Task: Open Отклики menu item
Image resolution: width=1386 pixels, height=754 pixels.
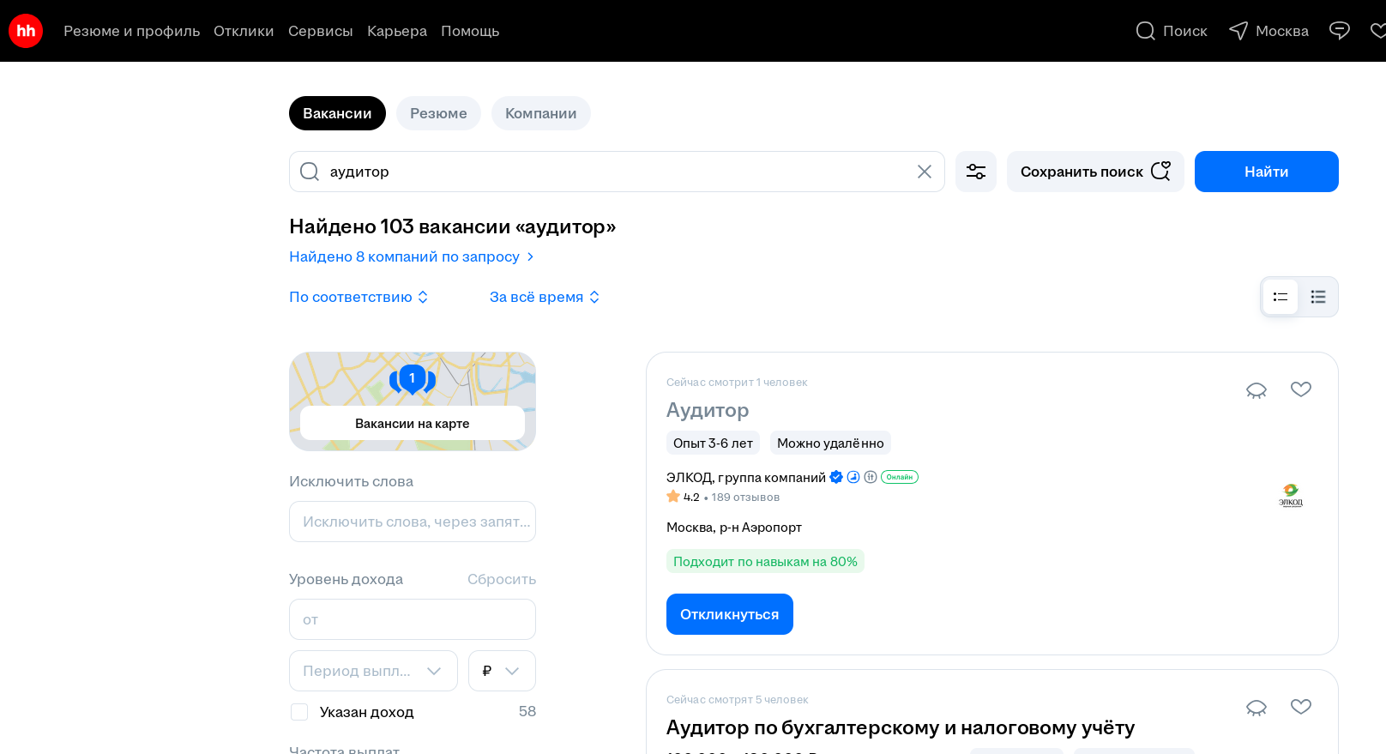Action: tap(244, 31)
